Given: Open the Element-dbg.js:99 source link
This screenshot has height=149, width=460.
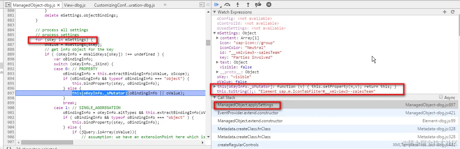Looking at the screenshot, I should coord(439,121).
